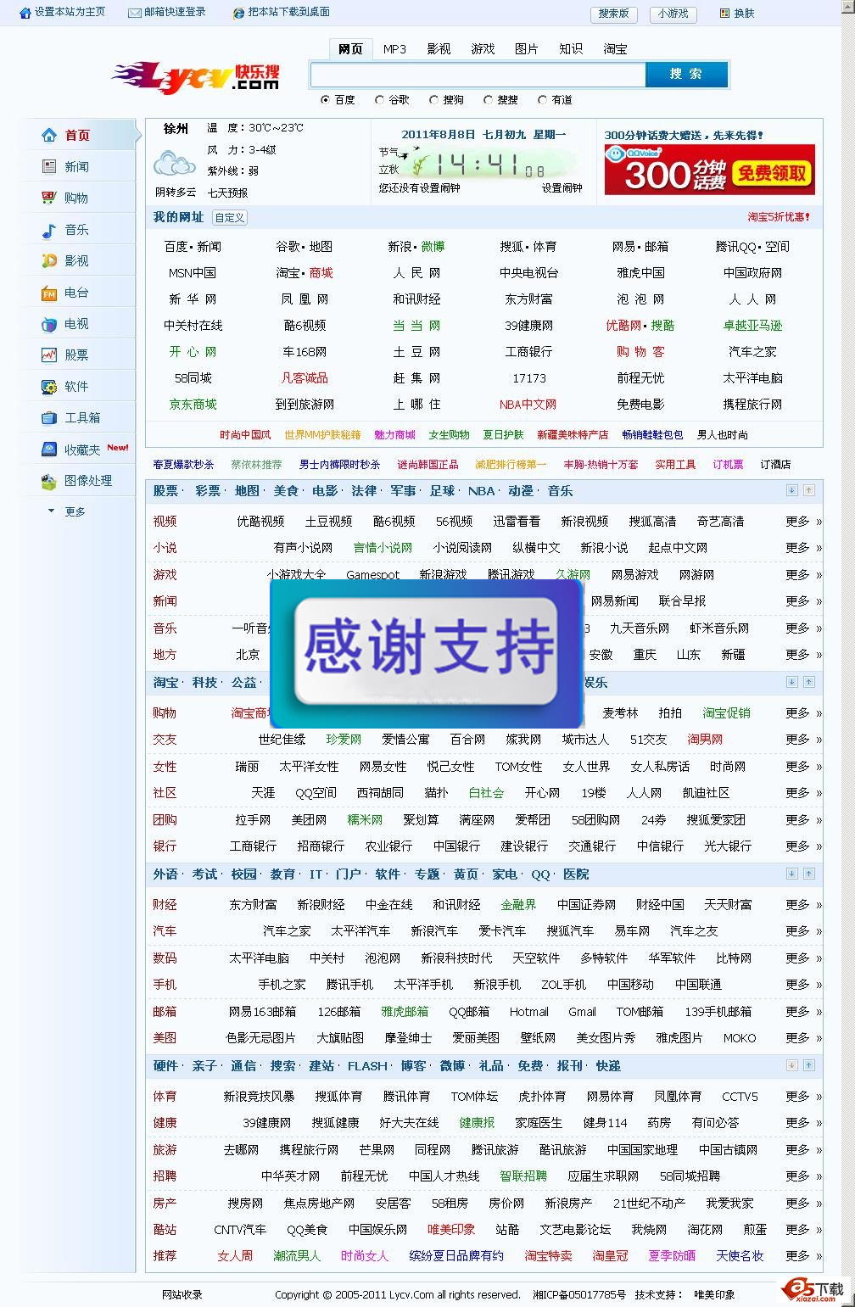Switch to the 影视 search tab
Viewport: 855px width, 1307px height.
point(439,49)
